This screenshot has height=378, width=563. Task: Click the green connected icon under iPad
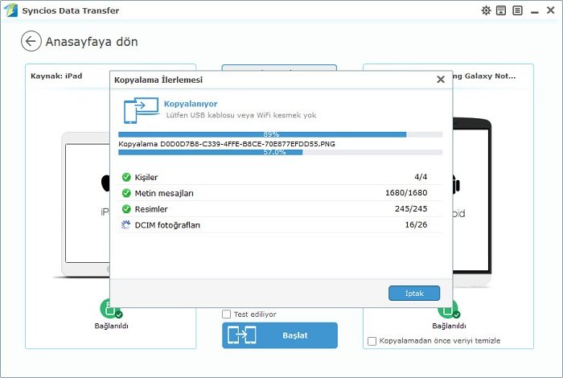[x=111, y=310]
